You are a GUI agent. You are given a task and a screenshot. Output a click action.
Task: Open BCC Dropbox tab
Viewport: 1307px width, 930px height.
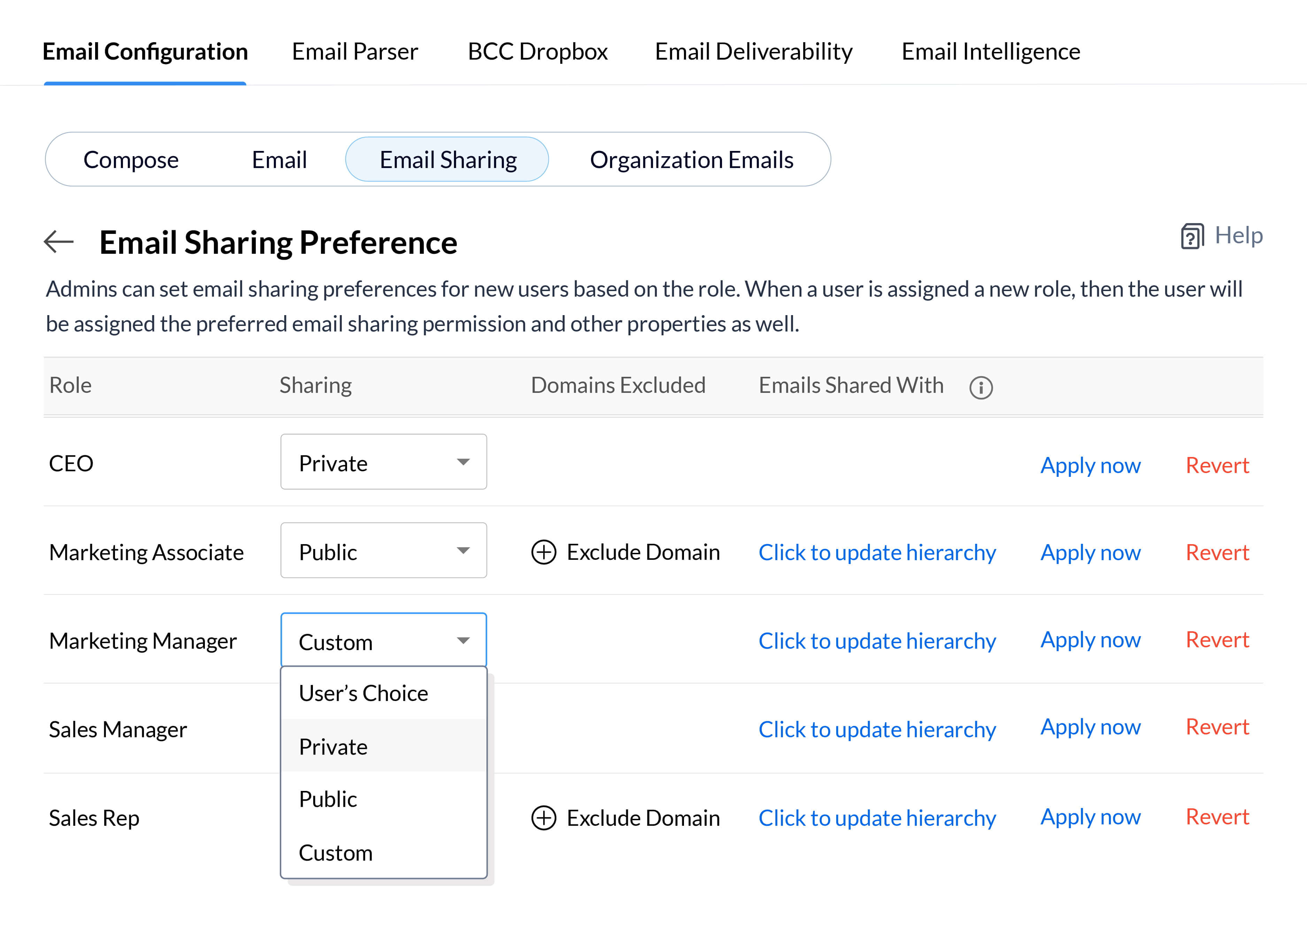[538, 52]
